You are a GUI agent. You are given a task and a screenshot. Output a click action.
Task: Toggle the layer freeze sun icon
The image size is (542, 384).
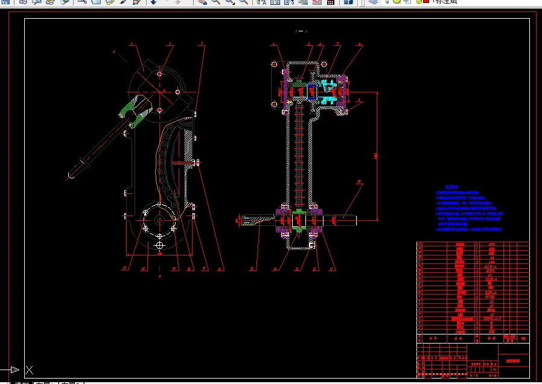[x=397, y=1]
